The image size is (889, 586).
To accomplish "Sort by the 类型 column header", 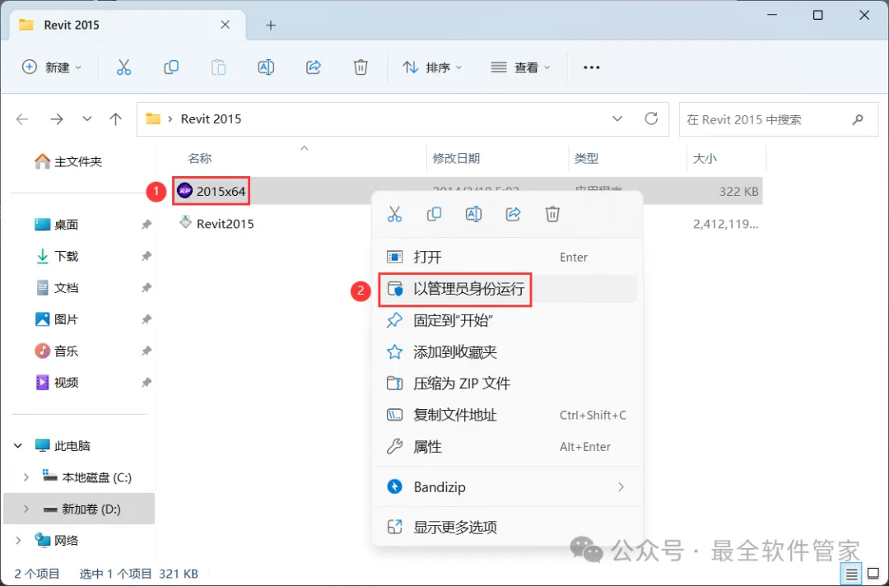I will click(586, 159).
